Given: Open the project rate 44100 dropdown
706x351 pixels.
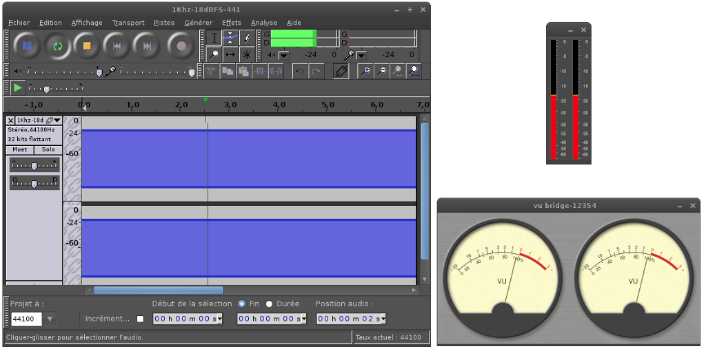Looking at the screenshot, I should pyautogui.click(x=50, y=319).
